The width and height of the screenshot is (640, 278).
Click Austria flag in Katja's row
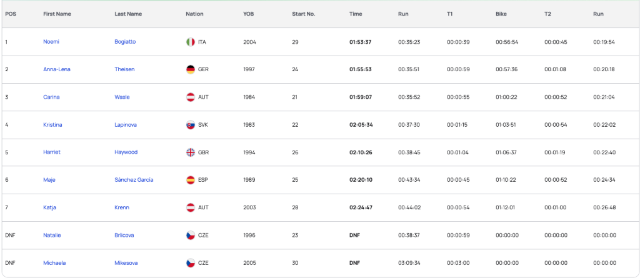tap(190, 207)
